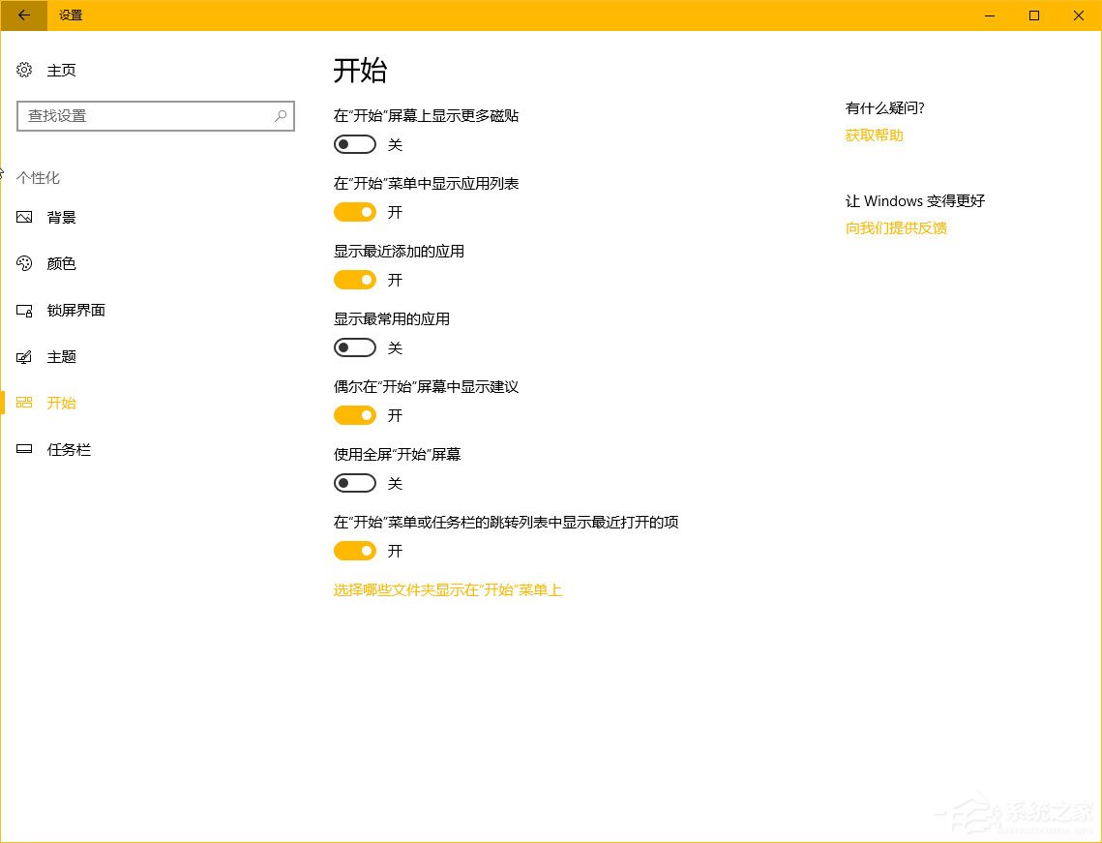Disable recently opened items in jump lists

(x=354, y=551)
